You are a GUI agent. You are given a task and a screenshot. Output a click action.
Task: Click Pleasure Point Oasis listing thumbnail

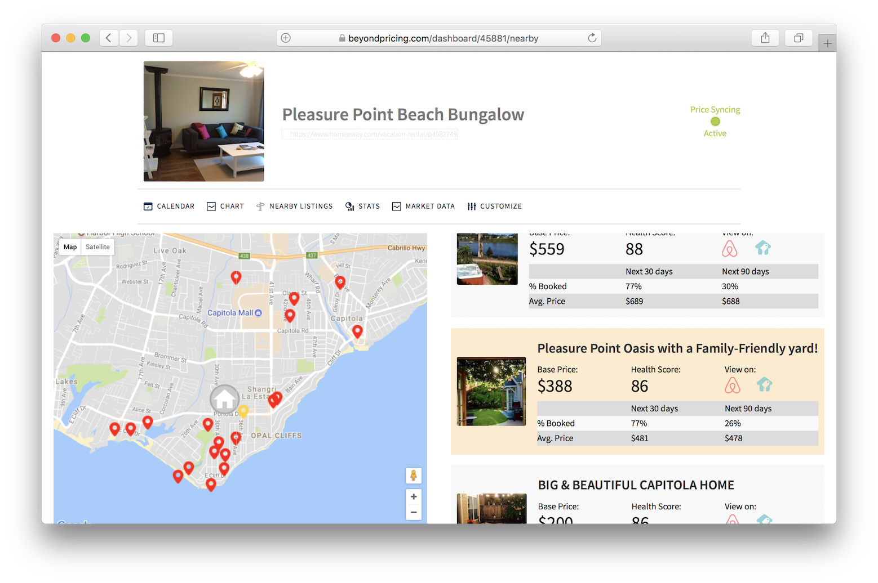[491, 391]
